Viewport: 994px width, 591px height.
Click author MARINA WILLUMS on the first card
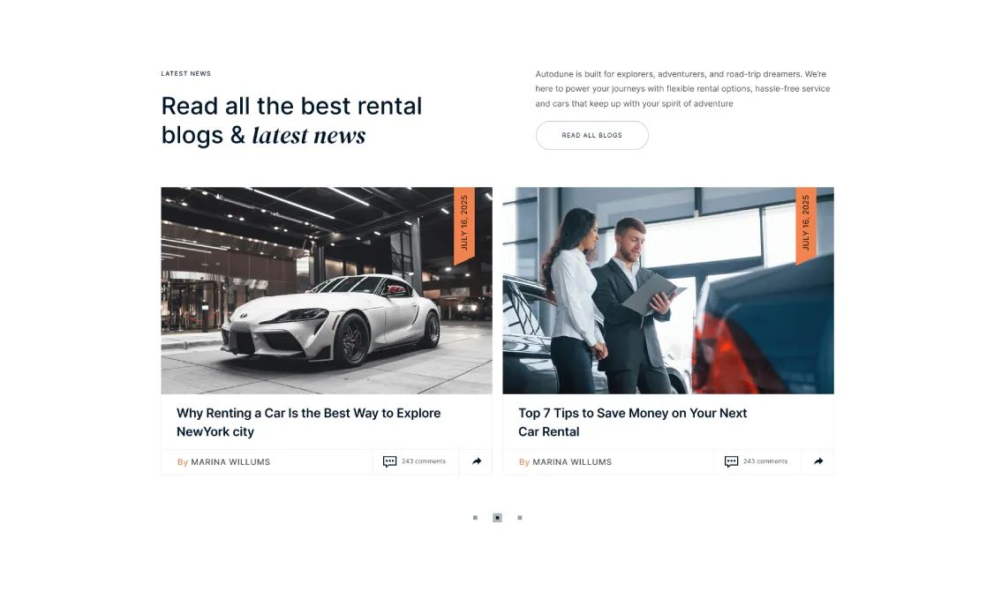(230, 462)
